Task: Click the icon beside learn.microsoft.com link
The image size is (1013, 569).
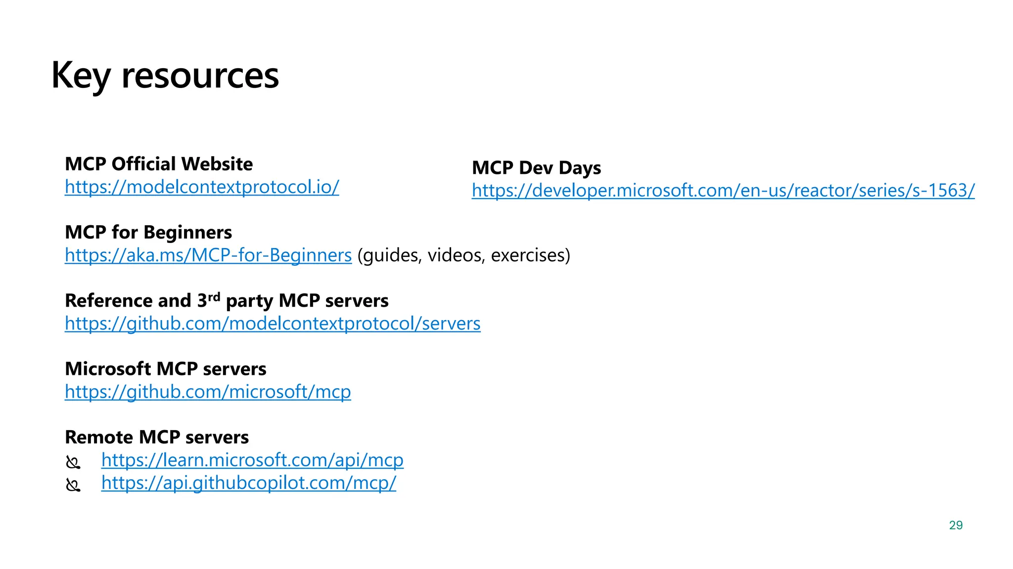Action: tap(73, 463)
